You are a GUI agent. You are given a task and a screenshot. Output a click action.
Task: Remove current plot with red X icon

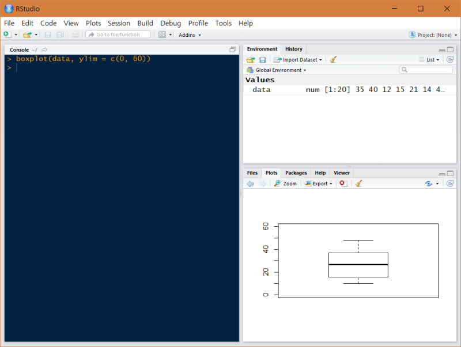tap(342, 184)
